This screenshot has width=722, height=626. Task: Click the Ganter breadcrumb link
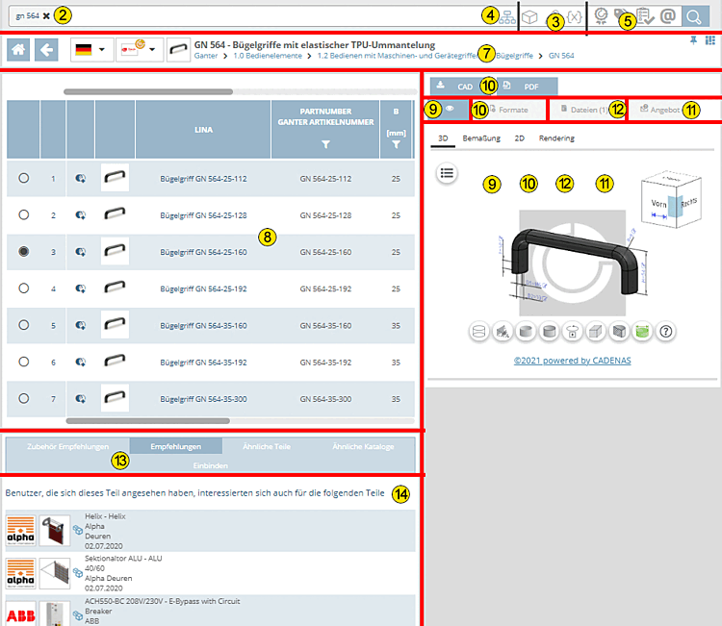click(206, 56)
